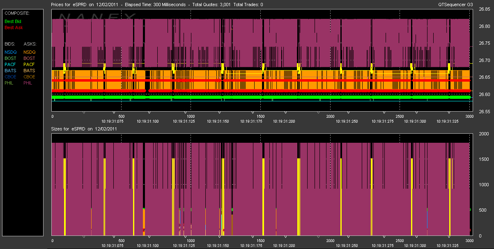494x249 pixels.
Task: Click the 3000 quote tick under Prices chart
Action: (x=469, y=116)
